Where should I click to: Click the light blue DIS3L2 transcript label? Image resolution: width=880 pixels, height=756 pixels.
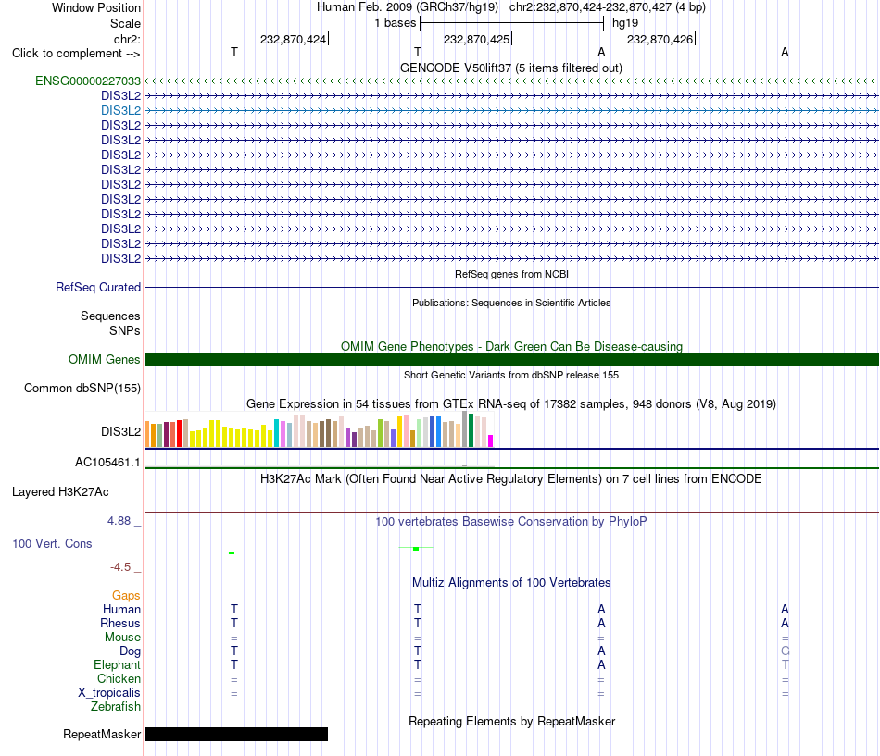click(x=120, y=110)
